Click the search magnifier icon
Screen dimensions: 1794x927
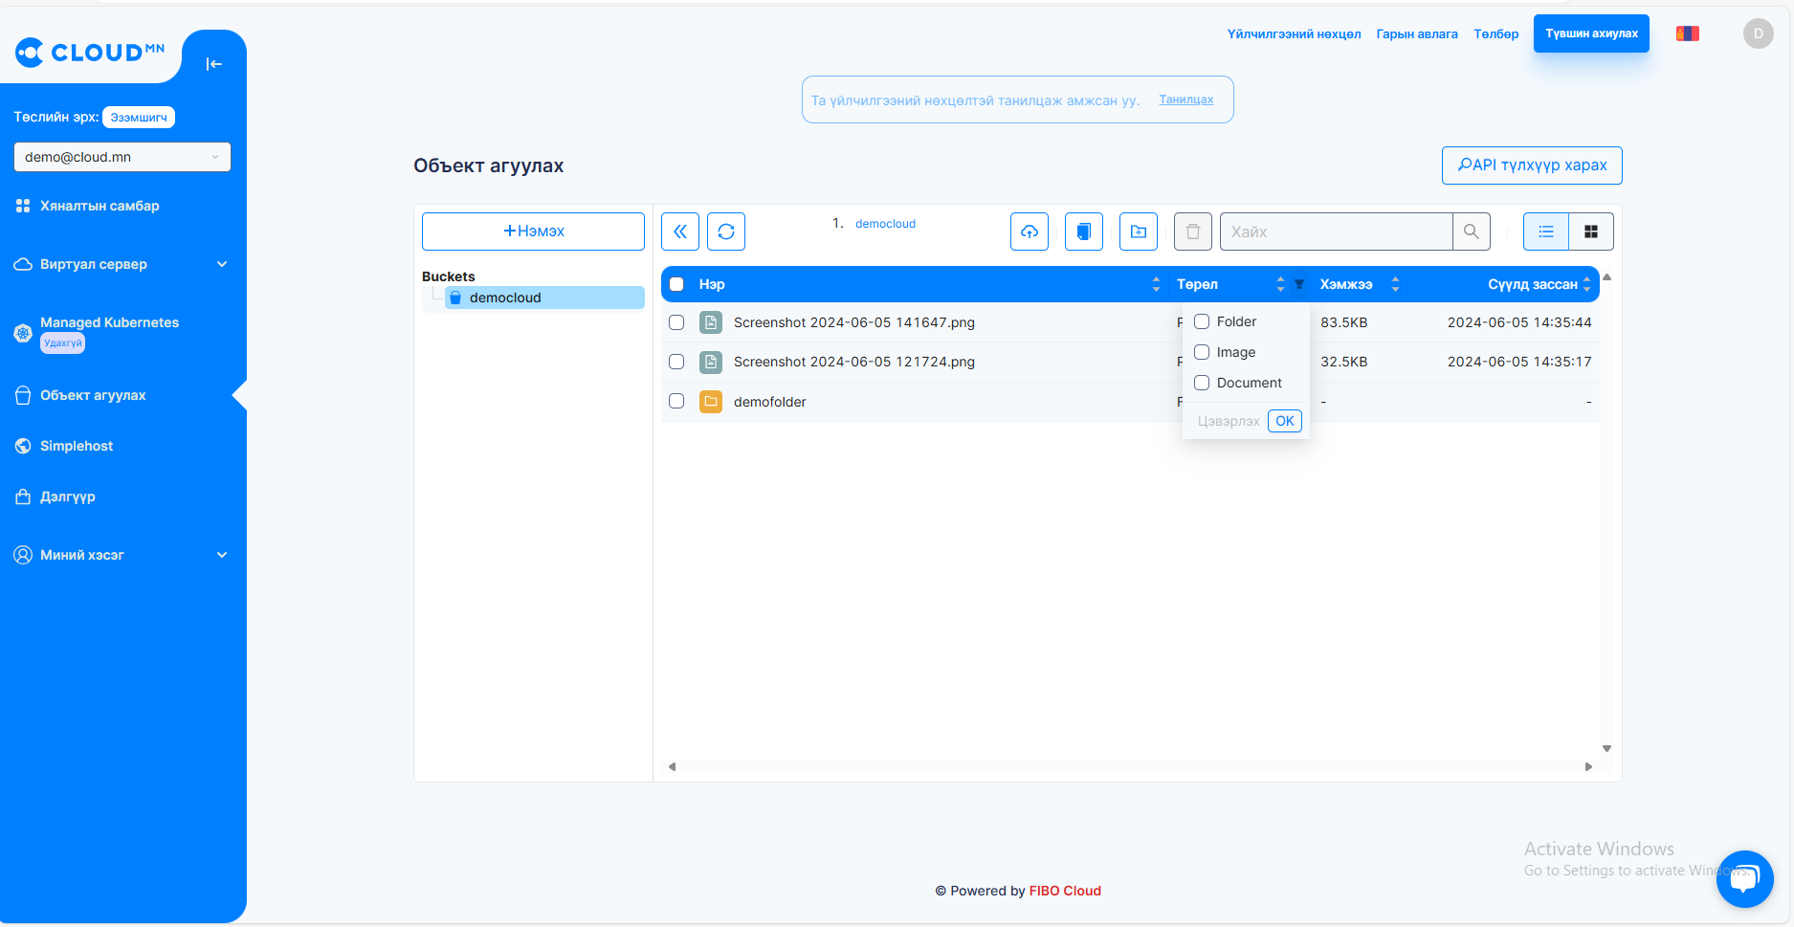pos(1472,232)
